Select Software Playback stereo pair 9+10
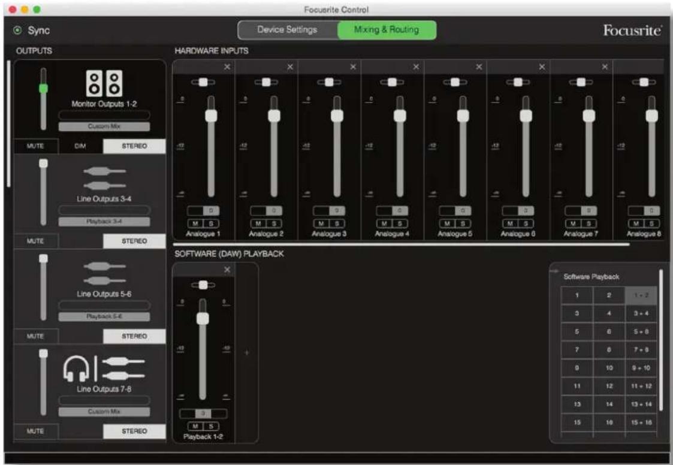Viewport: 673px width, 465px height. click(641, 368)
